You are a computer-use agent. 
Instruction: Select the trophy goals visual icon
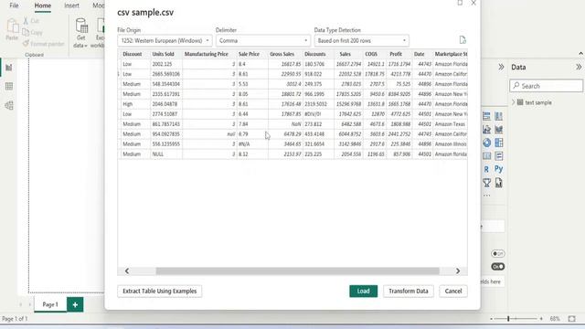(x=486, y=183)
